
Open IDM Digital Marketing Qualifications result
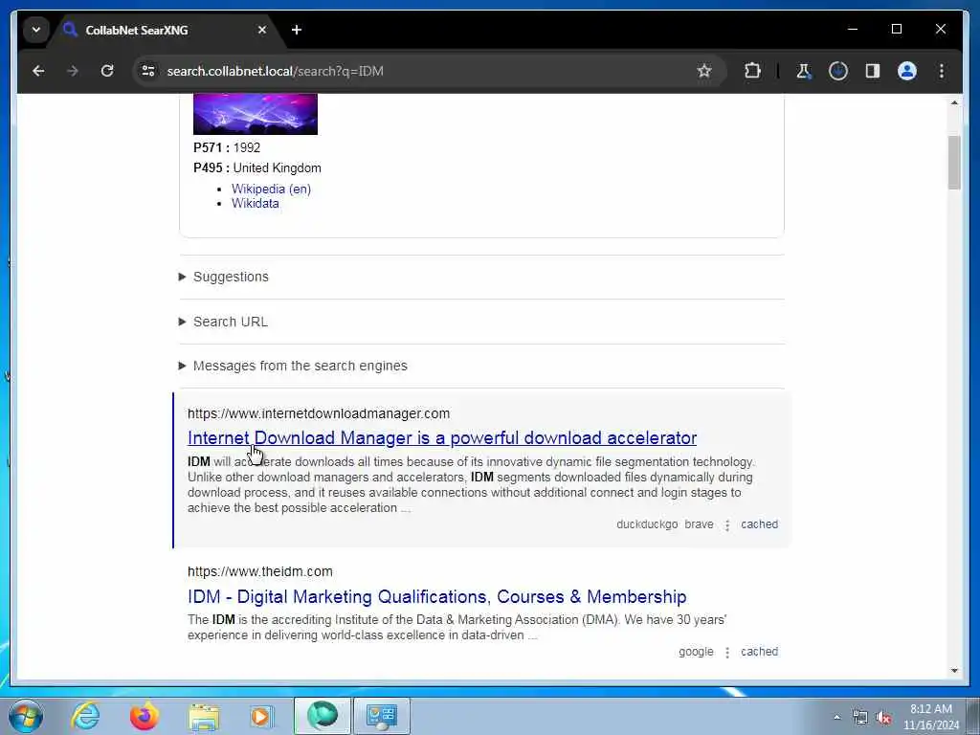tap(436, 597)
